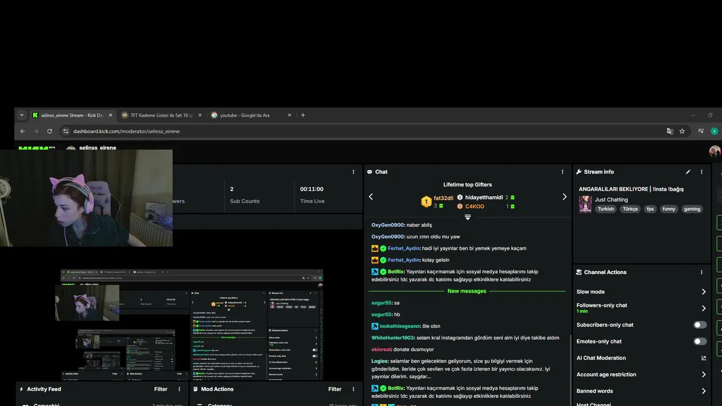The width and height of the screenshot is (722, 406).
Task: Collapse the Lifetime top Gifters banner
Action: [468, 217]
